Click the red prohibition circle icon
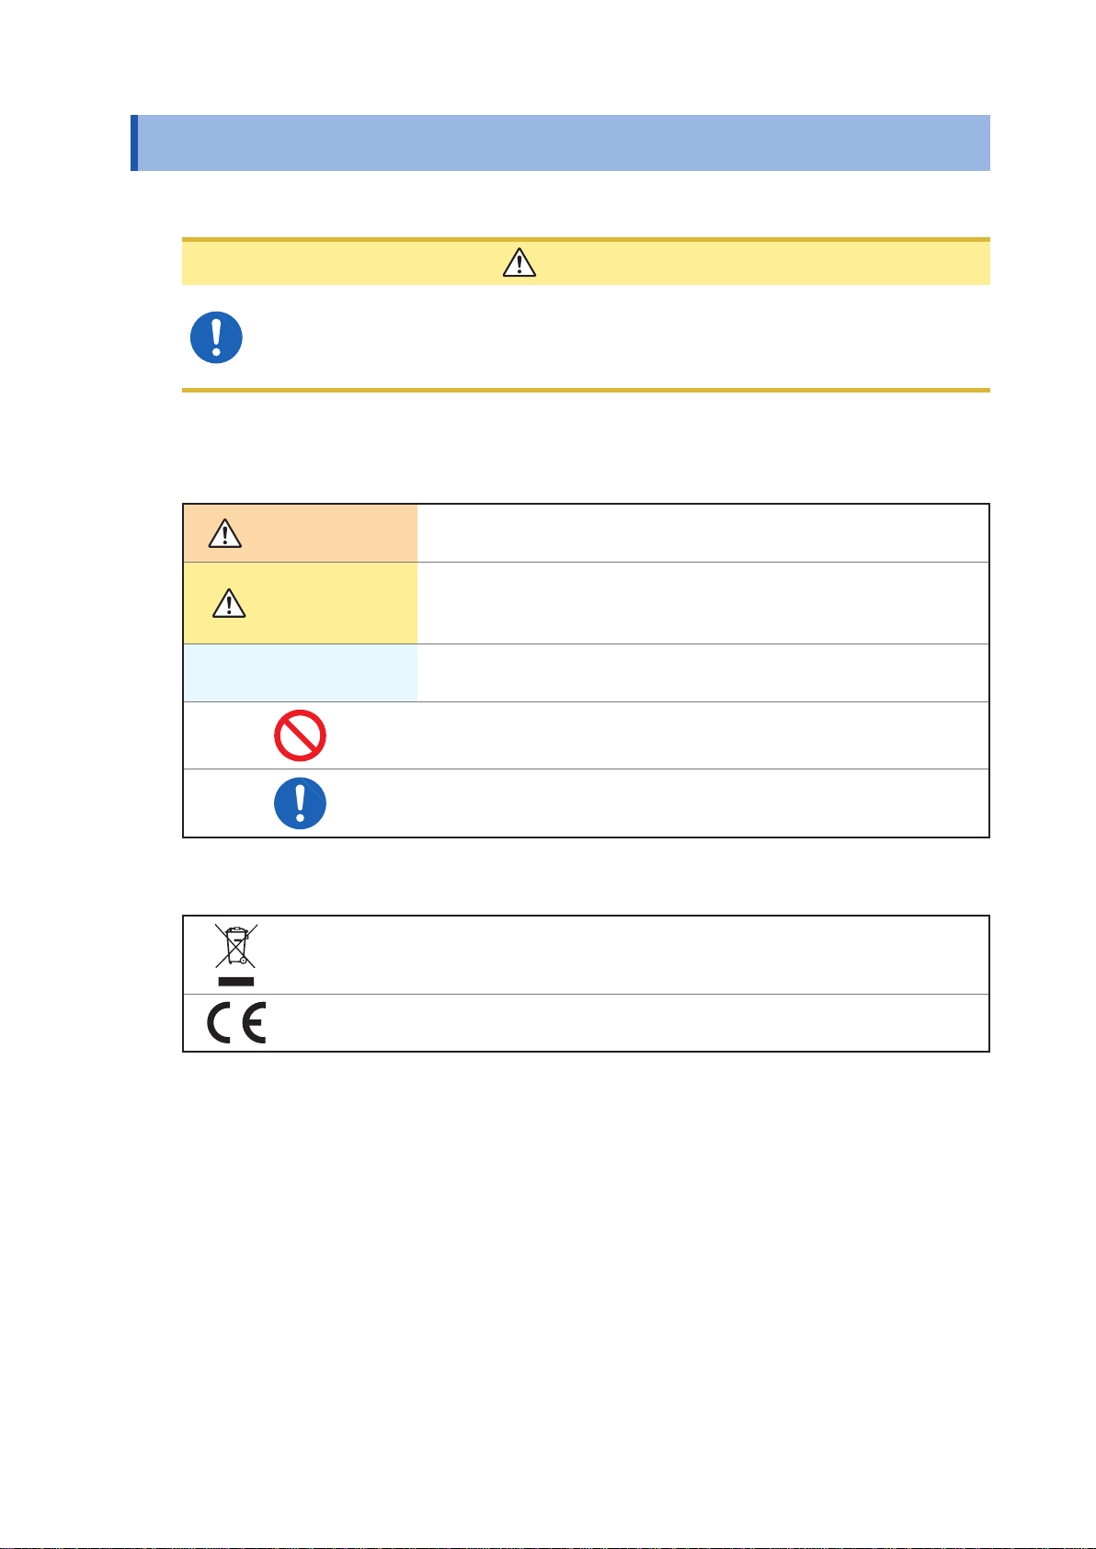The height and width of the screenshot is (1549, 1096). coord(300,736)
